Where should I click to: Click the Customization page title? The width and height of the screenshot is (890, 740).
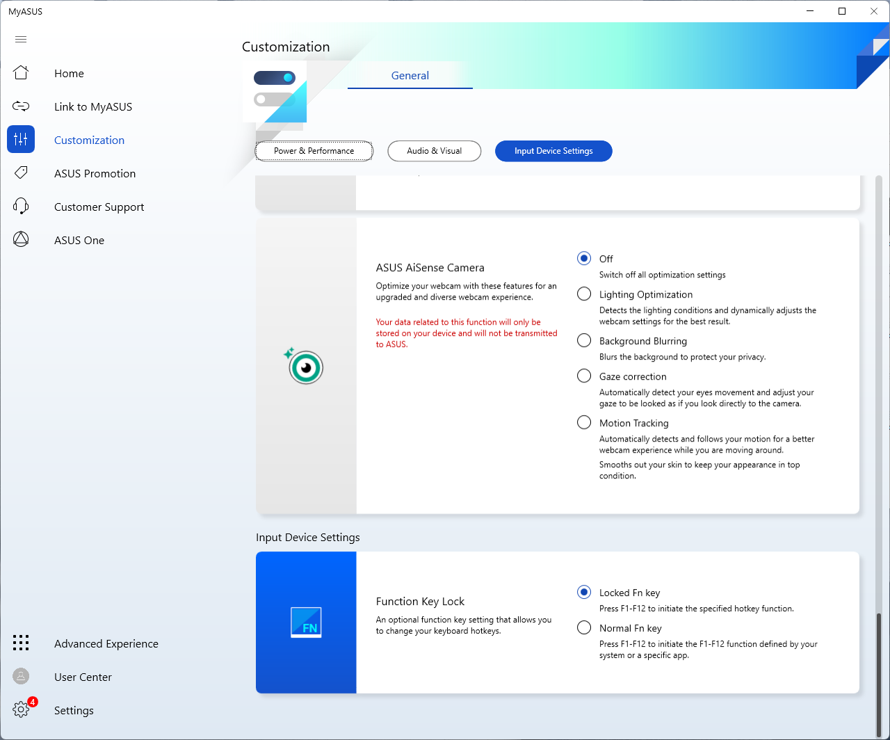pyautogui.click(x=286, y=47)
